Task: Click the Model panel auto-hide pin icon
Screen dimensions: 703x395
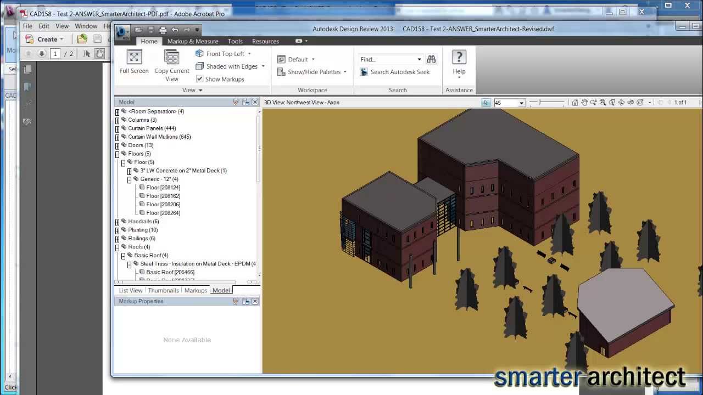Action: click(x=236, y=102)
